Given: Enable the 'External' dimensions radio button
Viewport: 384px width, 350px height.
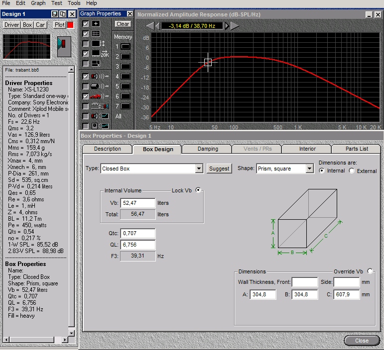Looking at the screenshot, I should (352, 171).
